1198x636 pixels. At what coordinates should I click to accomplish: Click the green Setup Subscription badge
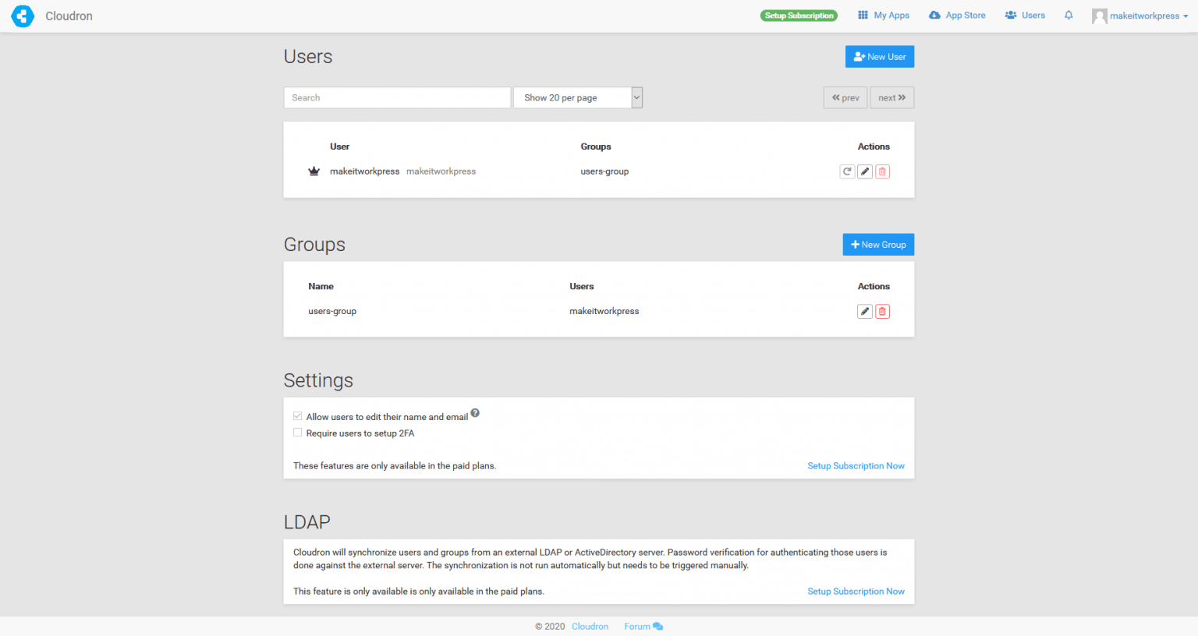(x=799, y=15)
